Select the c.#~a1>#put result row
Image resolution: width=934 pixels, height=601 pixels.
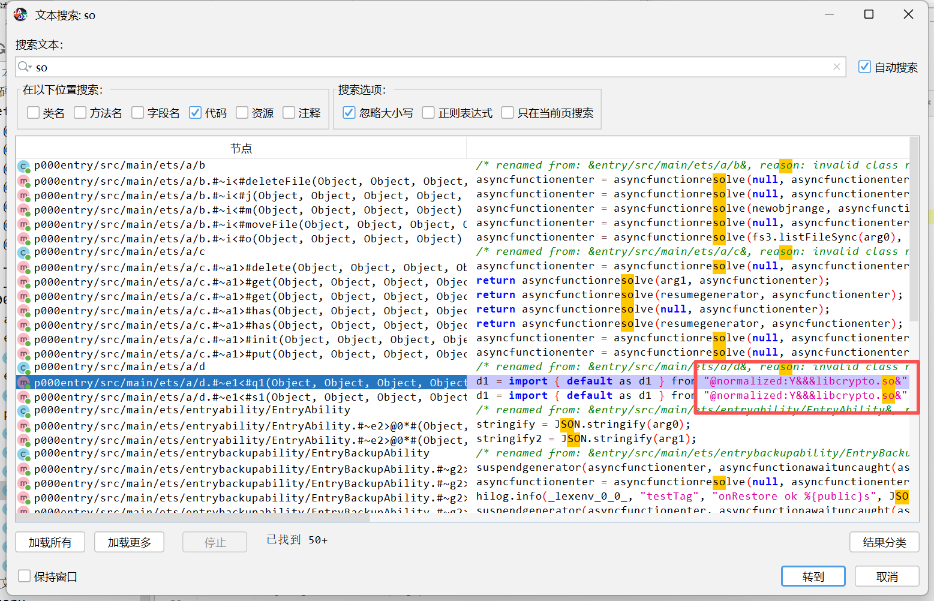click(x=242, y=354)
